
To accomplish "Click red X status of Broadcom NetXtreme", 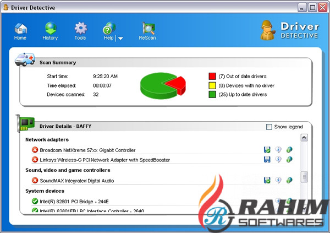I will tap(35, 150).
